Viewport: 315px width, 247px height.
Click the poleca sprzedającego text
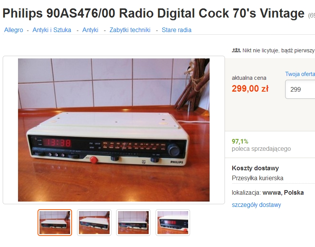tap(261, 149)
